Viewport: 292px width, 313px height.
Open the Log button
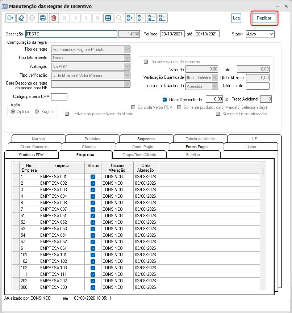236,18
